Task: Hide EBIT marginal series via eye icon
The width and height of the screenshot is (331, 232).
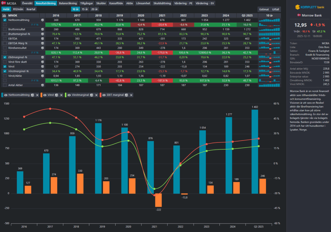Action: (x=104, y=95)
